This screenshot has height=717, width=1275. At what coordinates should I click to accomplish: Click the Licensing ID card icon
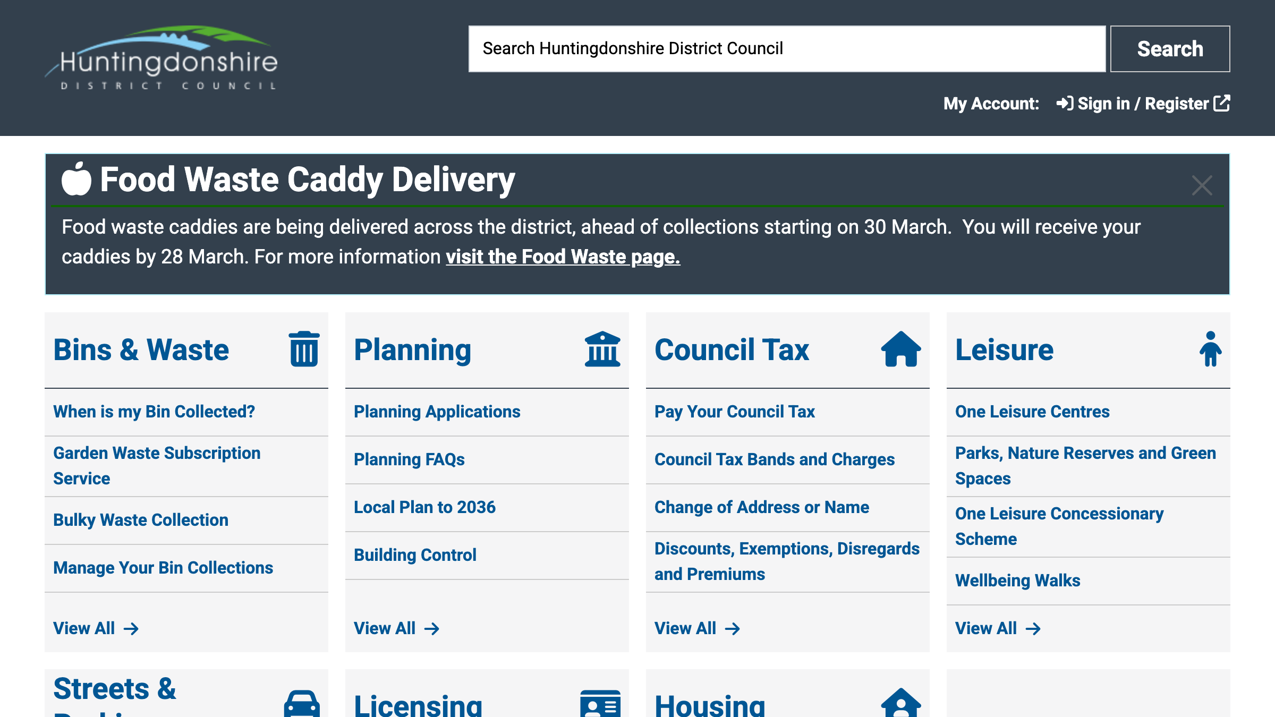[600, 703]
